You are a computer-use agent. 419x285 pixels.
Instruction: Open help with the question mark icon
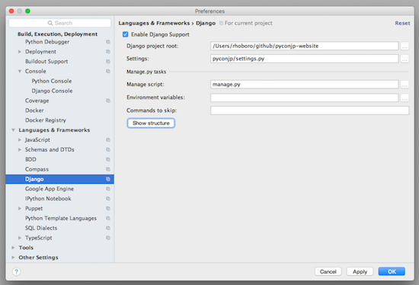pyautogui.click(x=16, y=271)
